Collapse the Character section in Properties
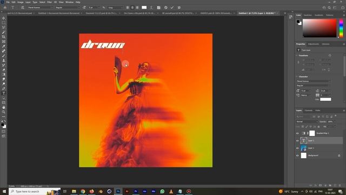 (297, 76)
